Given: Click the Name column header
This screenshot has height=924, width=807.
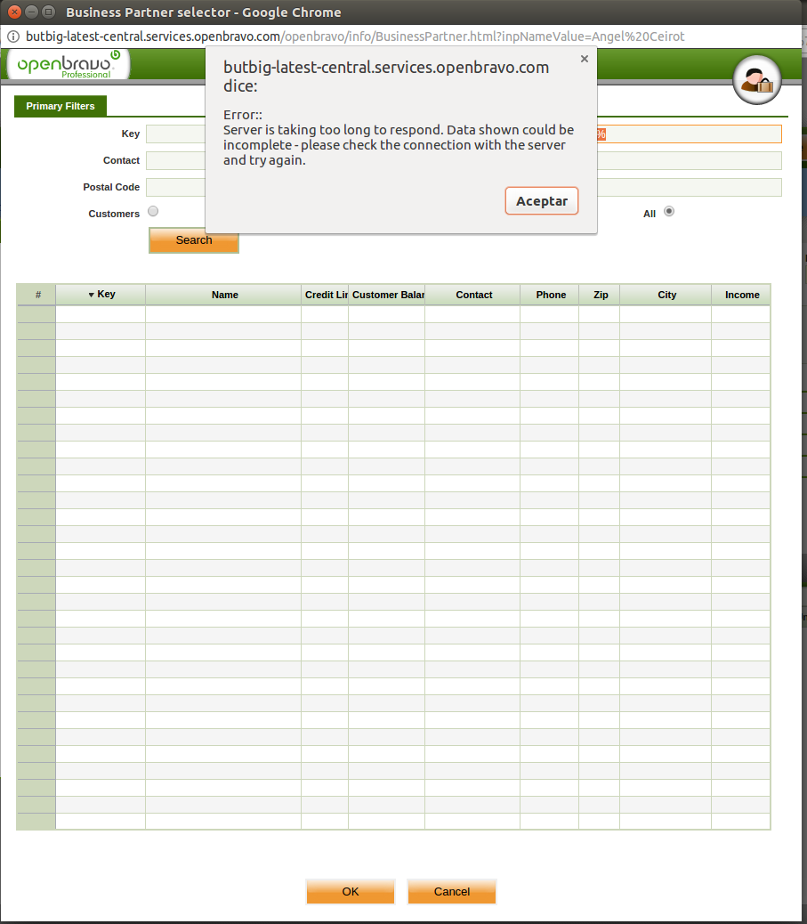Looking at the screenshot, I should tap(224, 295).
